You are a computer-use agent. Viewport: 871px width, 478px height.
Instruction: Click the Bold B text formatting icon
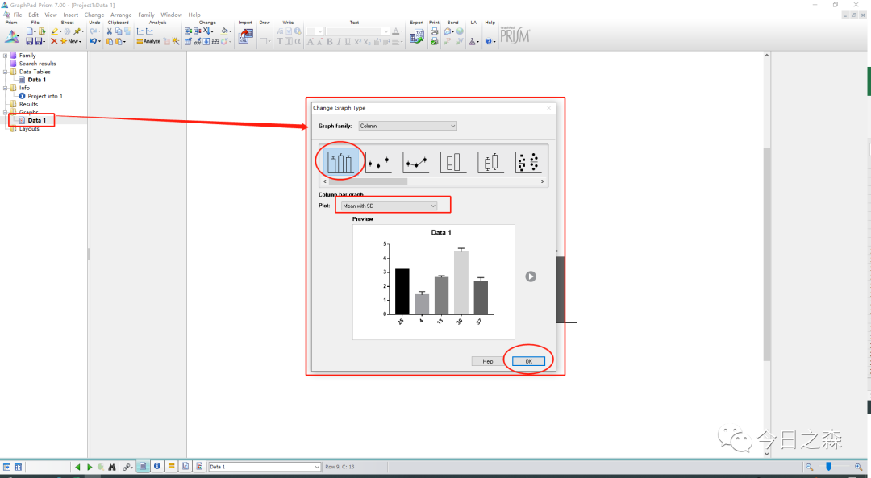(329, 42)
